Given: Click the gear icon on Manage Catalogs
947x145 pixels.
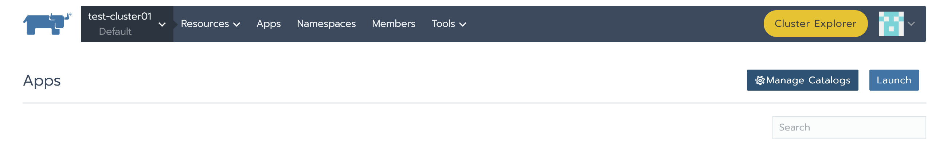Looking at the screenshot, I should coord(759,80).
